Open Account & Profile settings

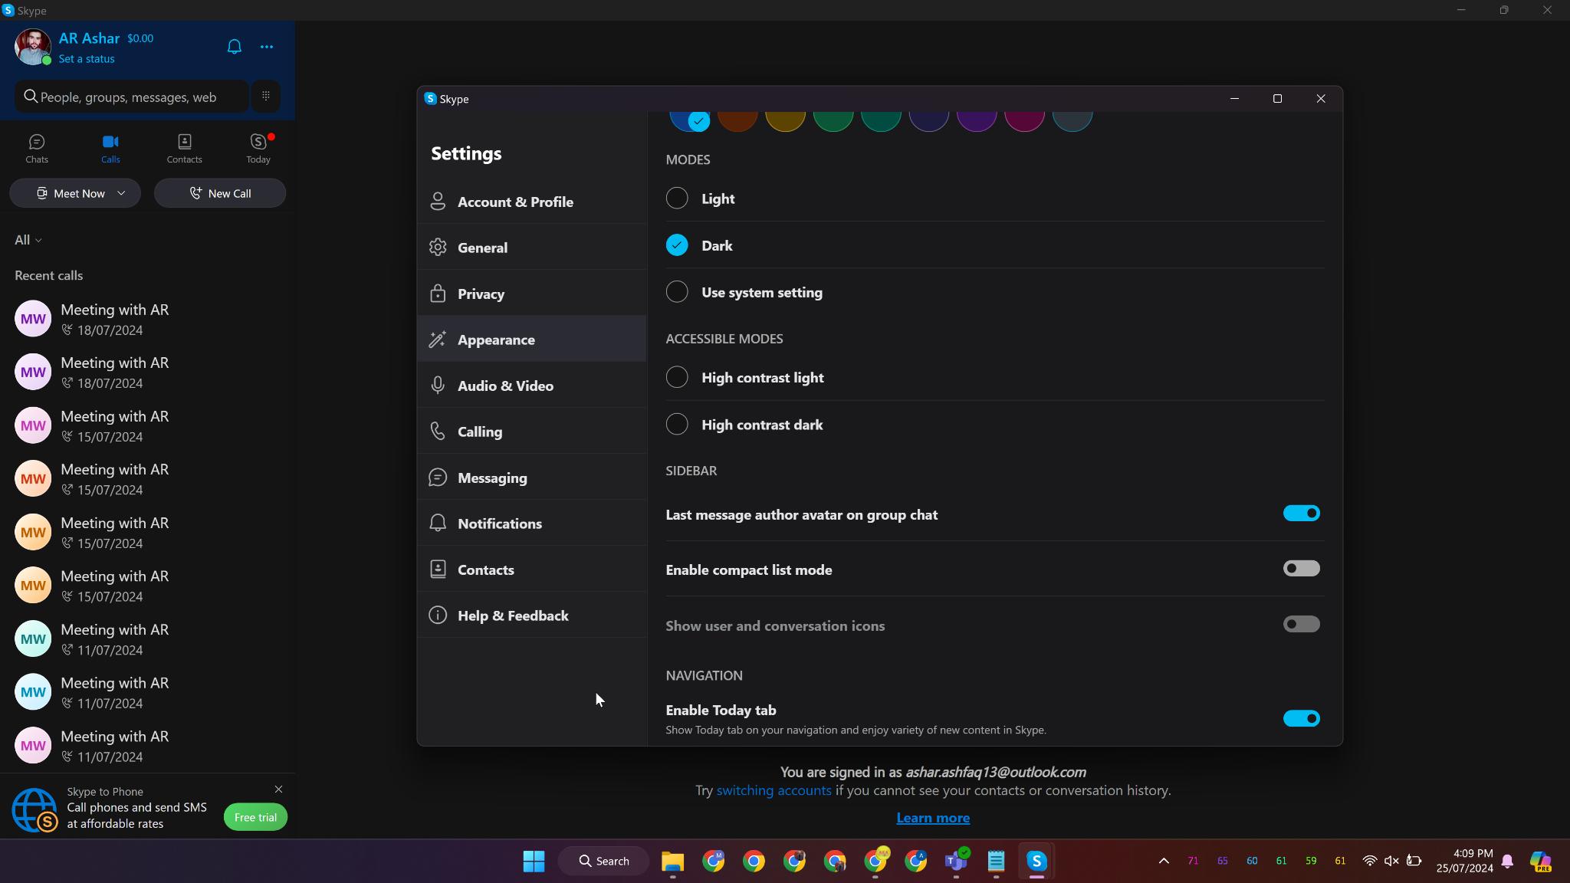532,202
